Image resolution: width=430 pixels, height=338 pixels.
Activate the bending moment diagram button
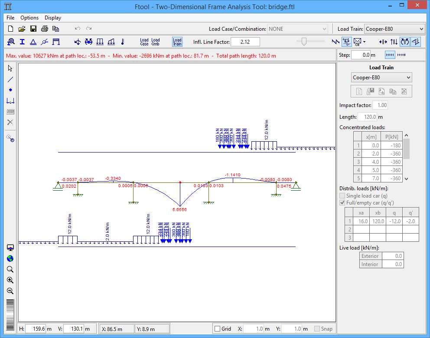[404, 42]
